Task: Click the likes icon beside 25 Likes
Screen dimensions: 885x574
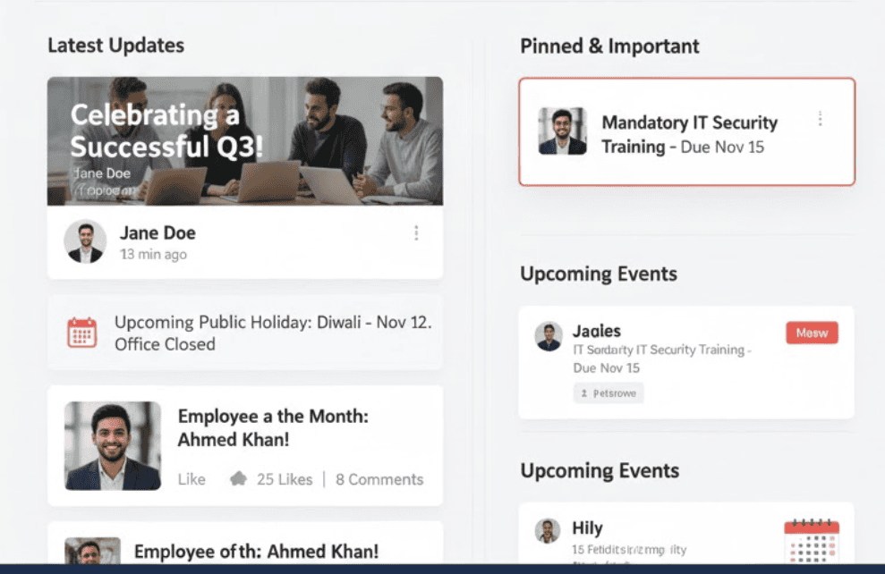Action: (237, 479)
